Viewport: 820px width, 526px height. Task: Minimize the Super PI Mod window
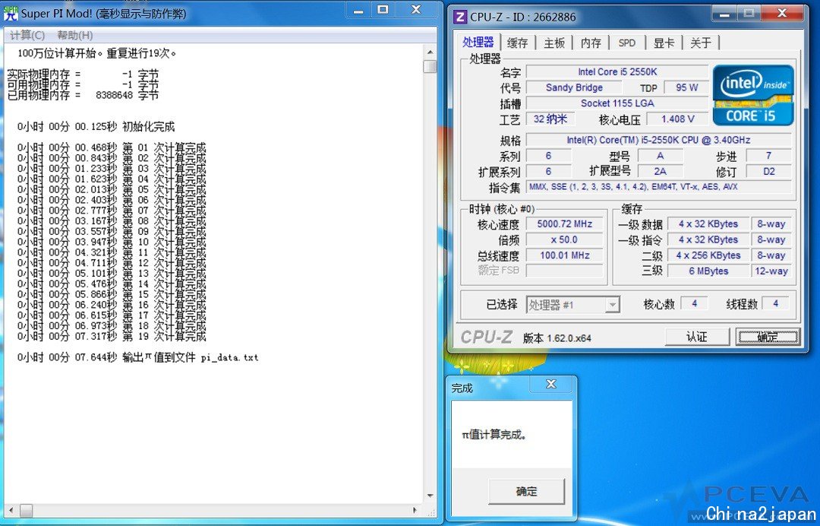click(x=358, y=11)
